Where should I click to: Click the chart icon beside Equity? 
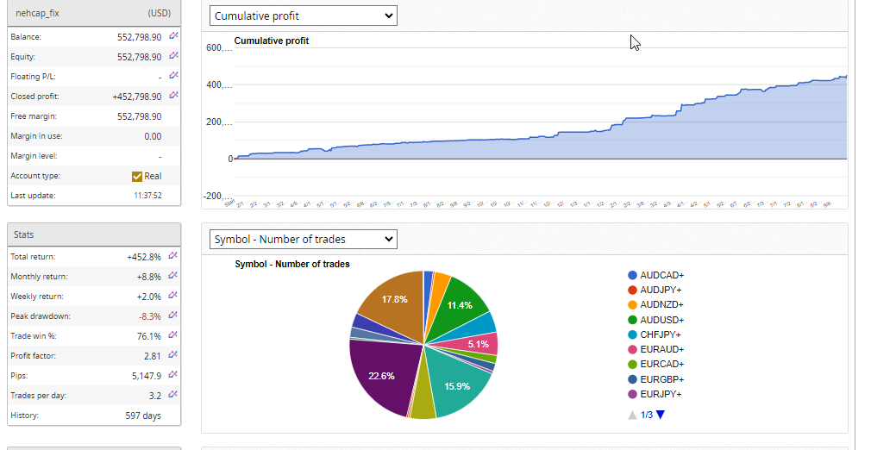[173, 56]
